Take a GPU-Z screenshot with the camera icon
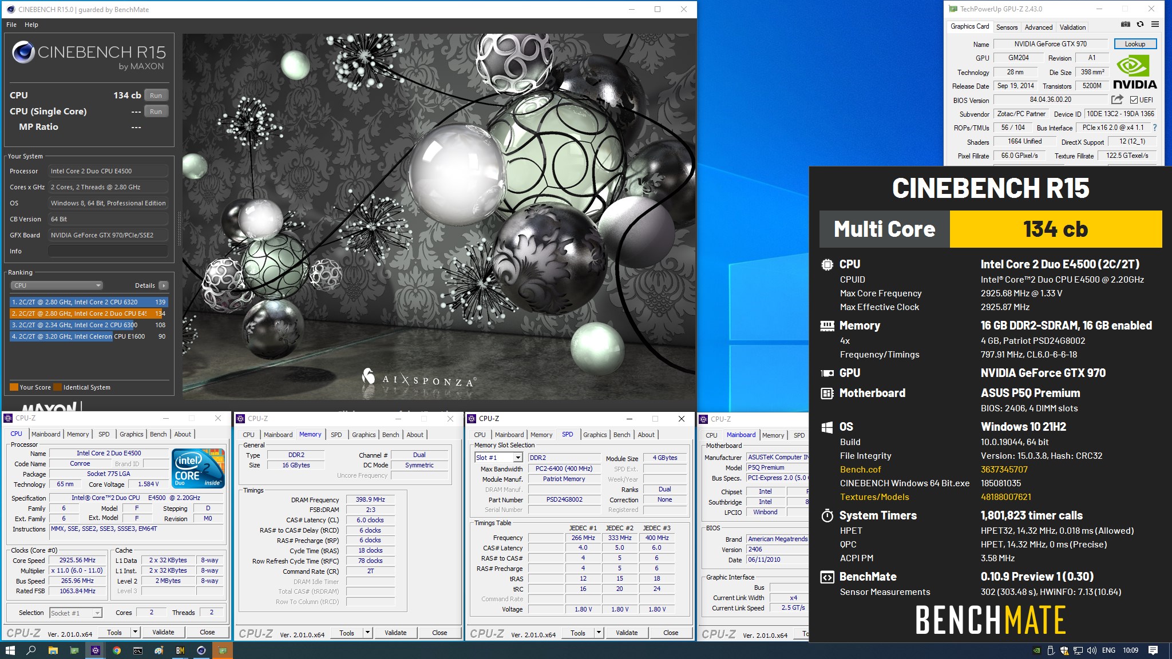Viewport: 1172px width, 659px height. [x=1125, y=25]
